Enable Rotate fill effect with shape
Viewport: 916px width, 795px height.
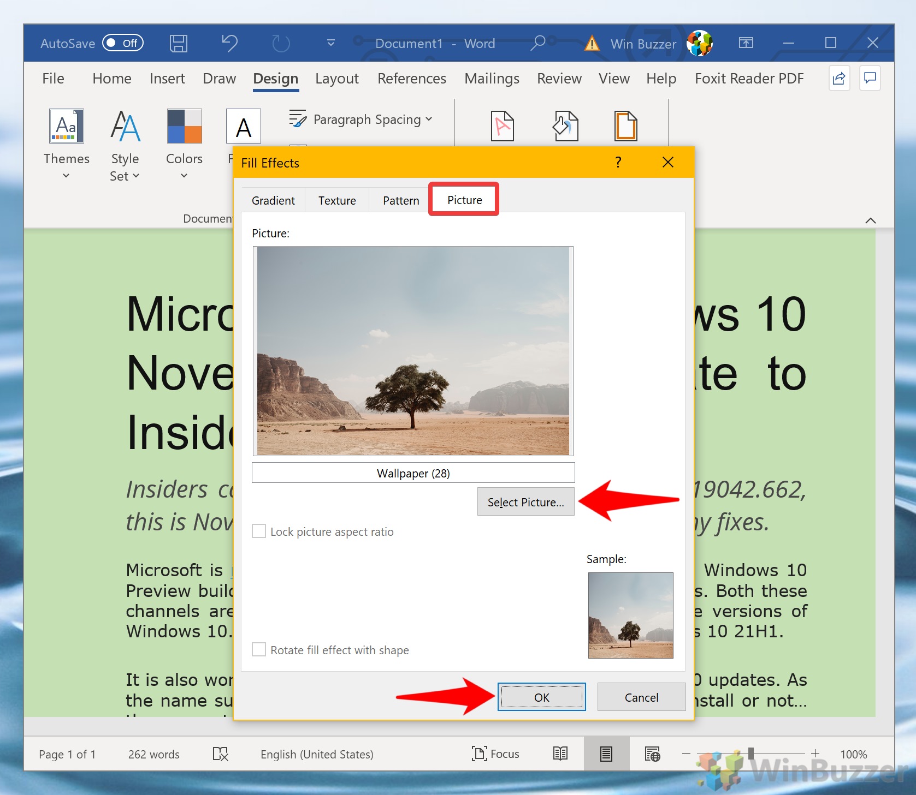click(x=259, y=650)
